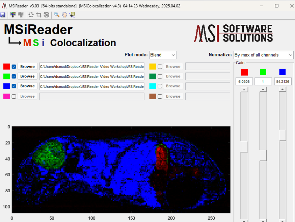Click the "Gain" panel title
This screenshot has height=222, width=295.
240,63
